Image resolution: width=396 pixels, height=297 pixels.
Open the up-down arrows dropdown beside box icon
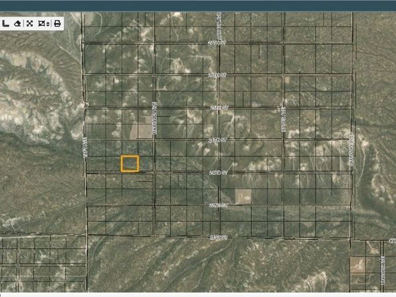48,24
